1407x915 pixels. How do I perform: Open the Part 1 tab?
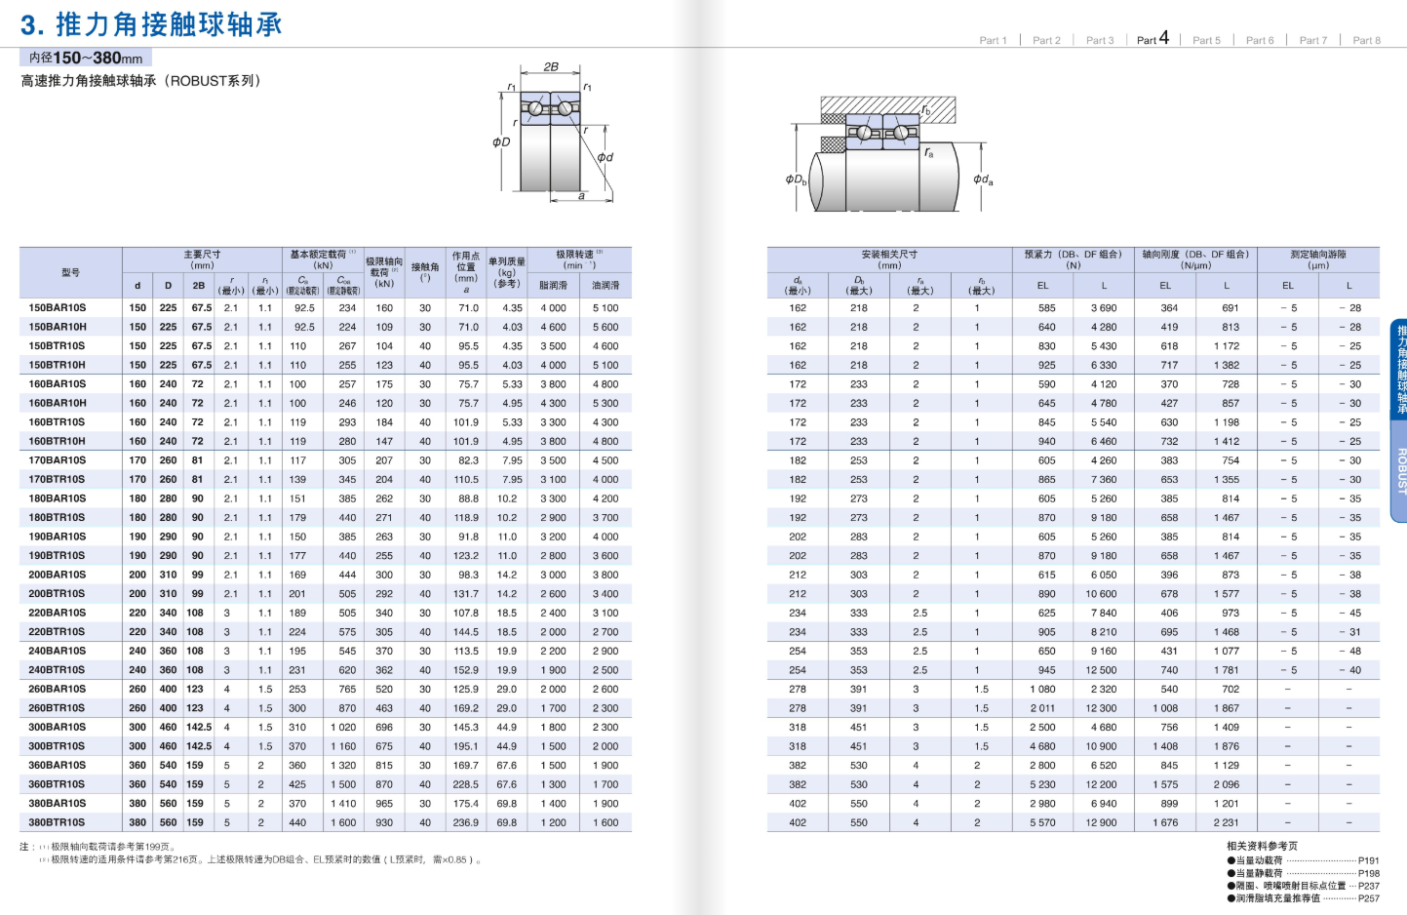tap(993, 40)
